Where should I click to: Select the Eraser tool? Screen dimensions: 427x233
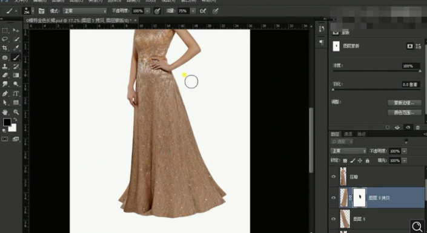(5, 75)
